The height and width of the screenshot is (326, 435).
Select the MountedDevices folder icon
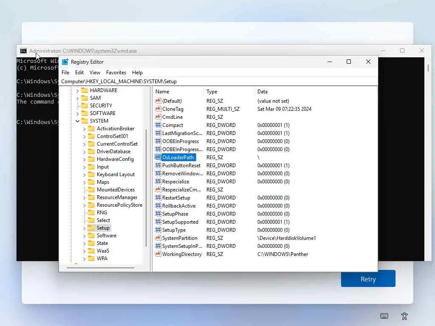pos(91,189)
